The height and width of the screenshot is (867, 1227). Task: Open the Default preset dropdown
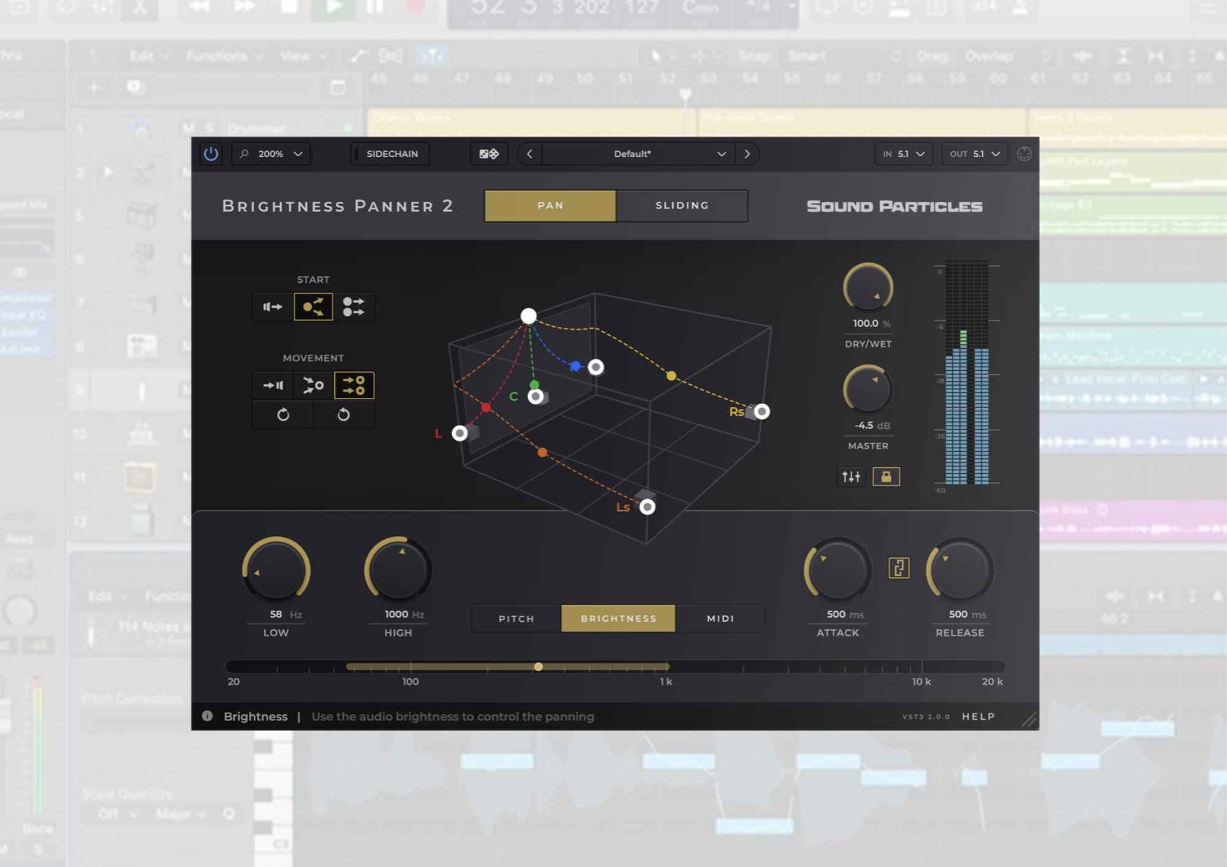[x=638, y=154]
